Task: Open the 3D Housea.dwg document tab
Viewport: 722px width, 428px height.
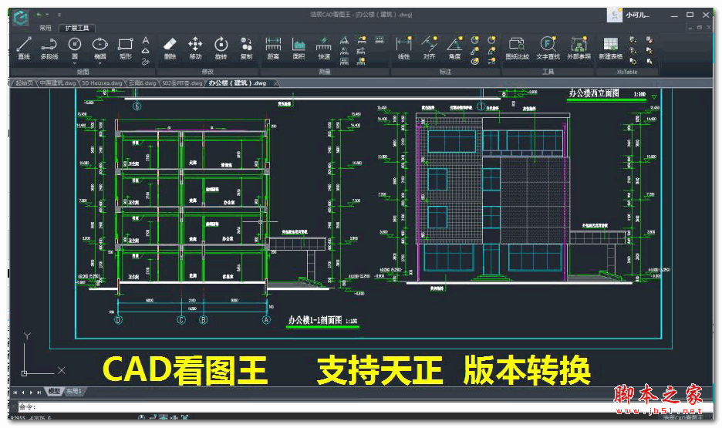Action: click(x=102, y=83)
